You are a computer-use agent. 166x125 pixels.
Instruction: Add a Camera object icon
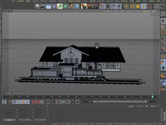click(x=43, y=6)
